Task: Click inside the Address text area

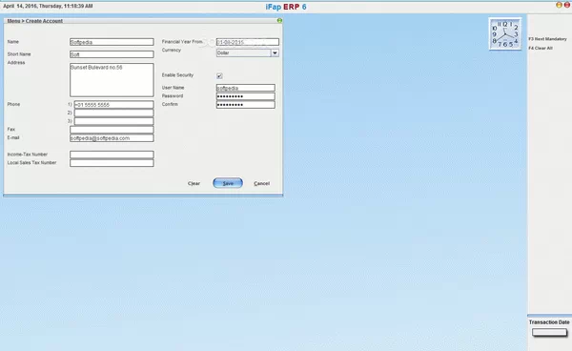Action: [x=112, y=80]
